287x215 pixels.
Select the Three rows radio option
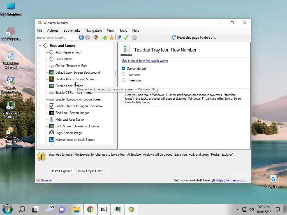(x=124, y=80)
